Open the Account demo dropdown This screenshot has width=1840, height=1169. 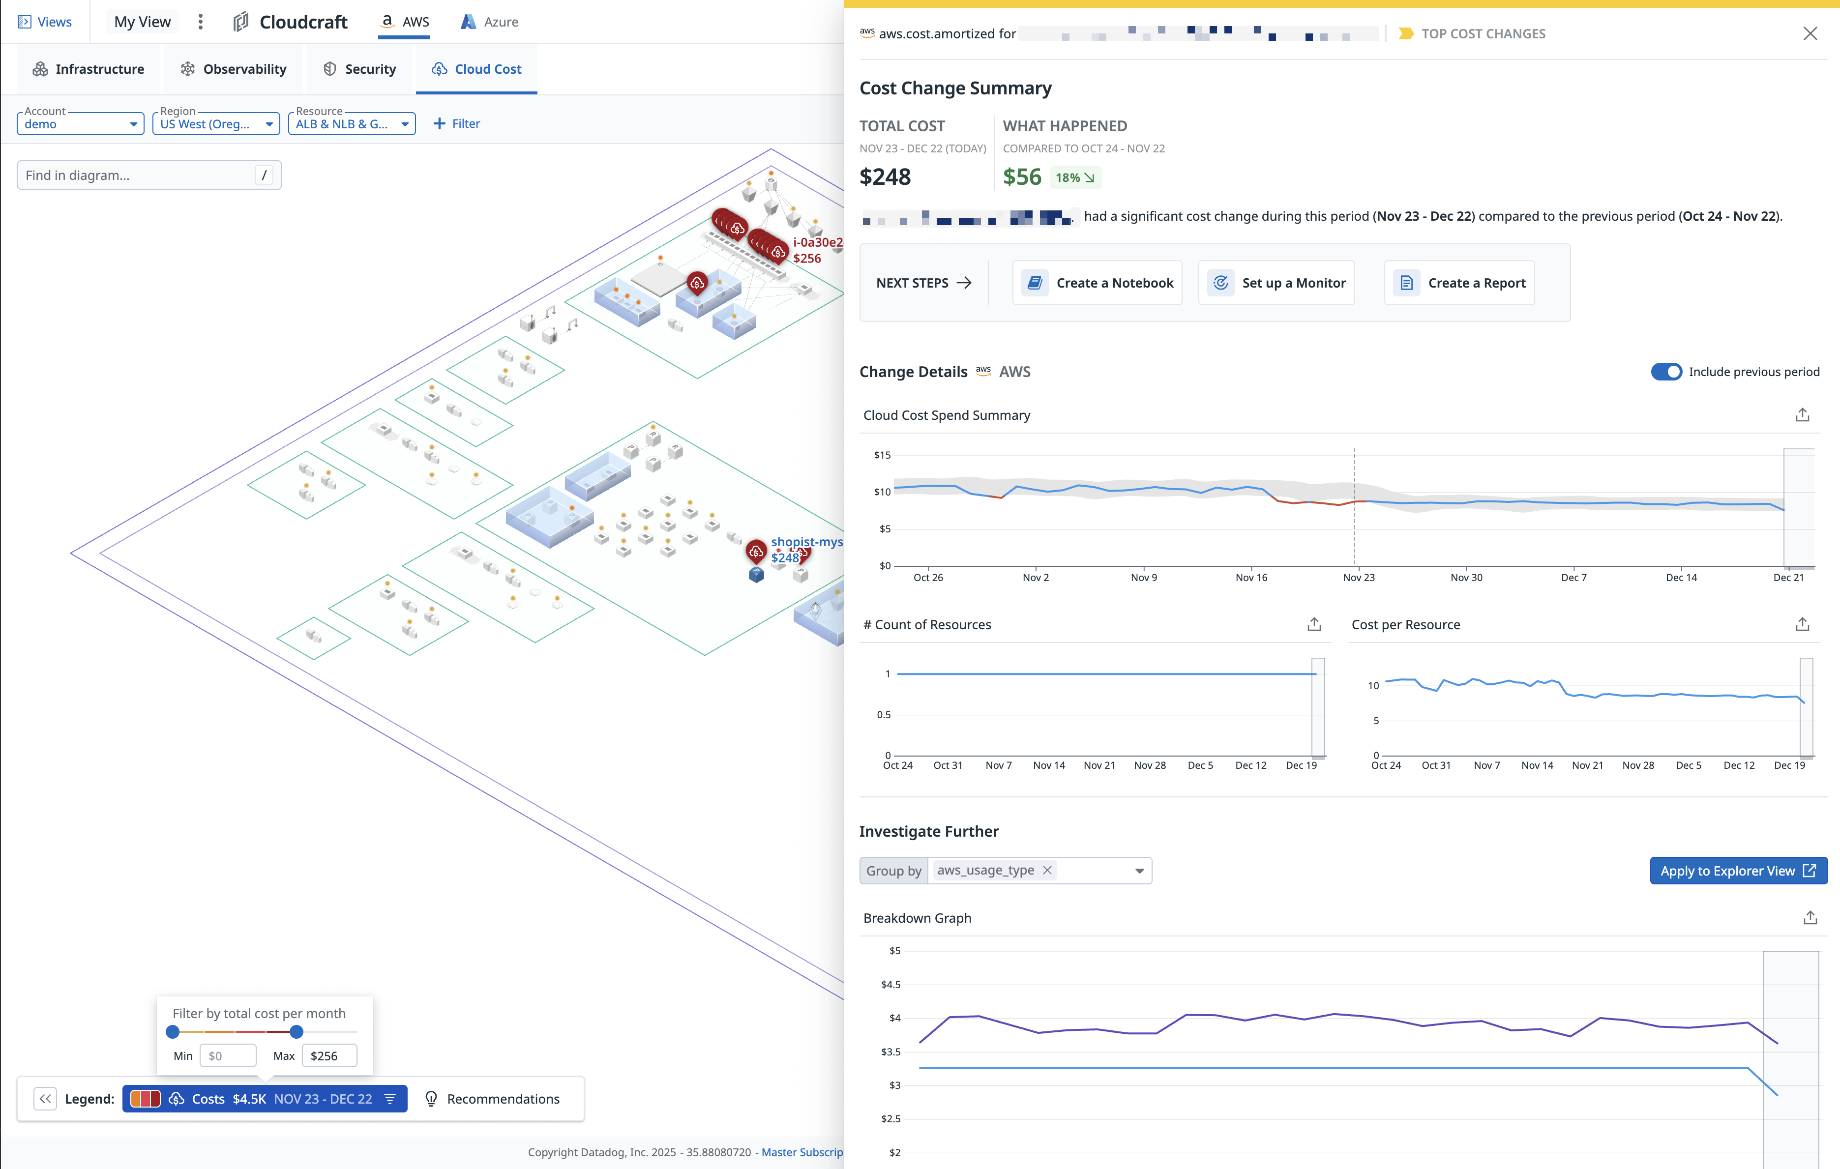[80, 124]
